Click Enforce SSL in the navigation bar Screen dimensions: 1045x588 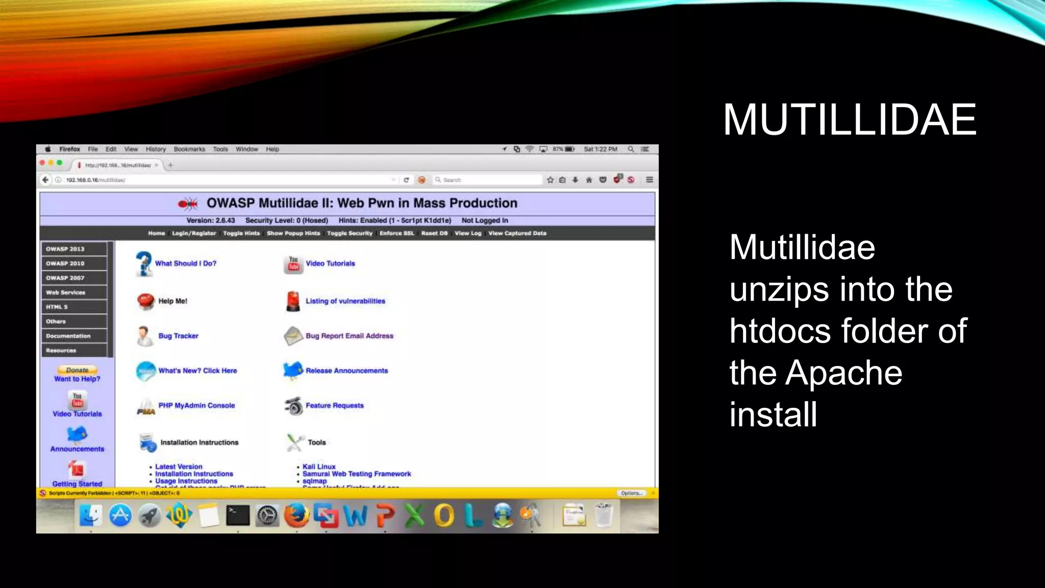(x=396, y=233)
